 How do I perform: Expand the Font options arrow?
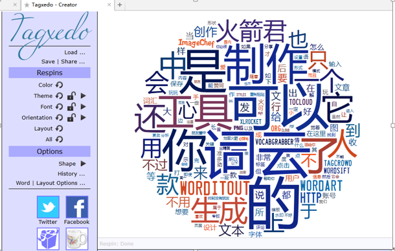[84, 107]
